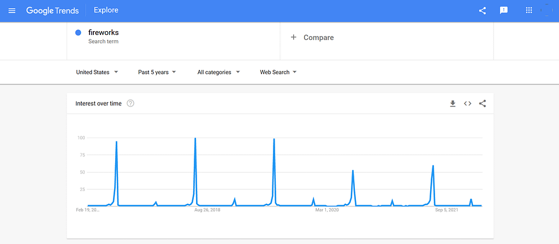The height and width of the screenshot is (244, 559).
Task: Edit the fireworks search term
Action: 103,32
